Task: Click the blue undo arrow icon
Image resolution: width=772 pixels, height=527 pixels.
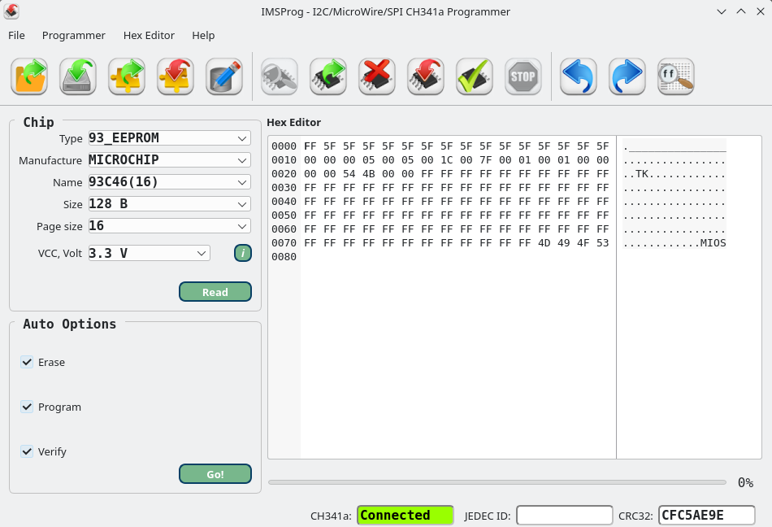Action: [x=578, y=76]
